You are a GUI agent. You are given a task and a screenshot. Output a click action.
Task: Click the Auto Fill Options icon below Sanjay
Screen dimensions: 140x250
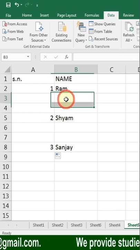pyautogui.click(x=58, y=156)
